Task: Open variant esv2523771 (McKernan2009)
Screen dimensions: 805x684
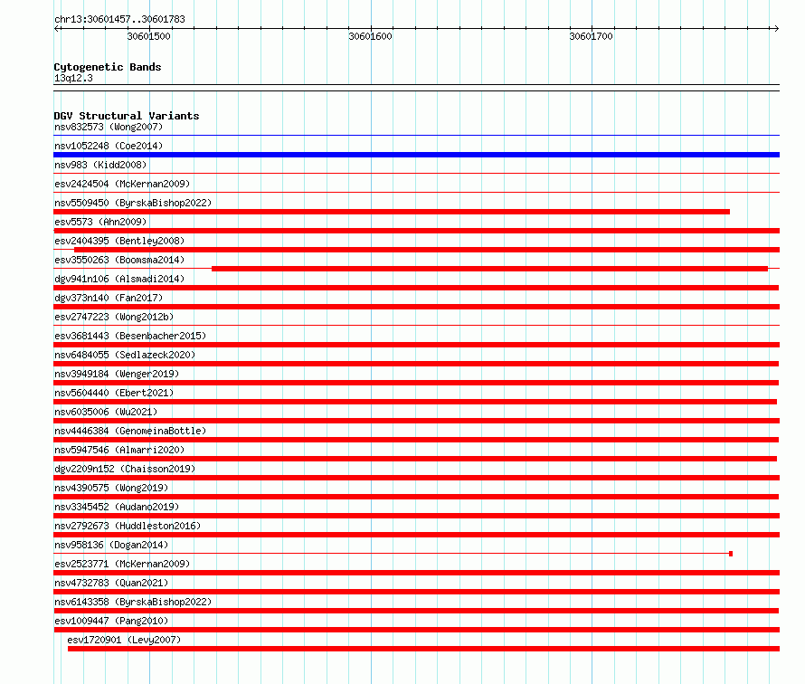Action: (122, 564)
